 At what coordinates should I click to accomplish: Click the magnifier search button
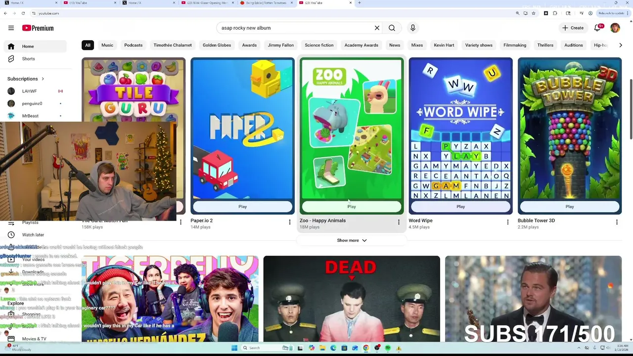[x=392, y=28]
